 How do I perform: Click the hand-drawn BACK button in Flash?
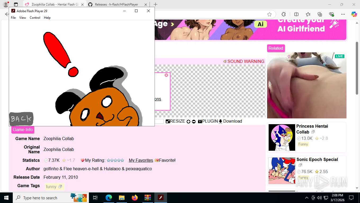pos(21,119)
